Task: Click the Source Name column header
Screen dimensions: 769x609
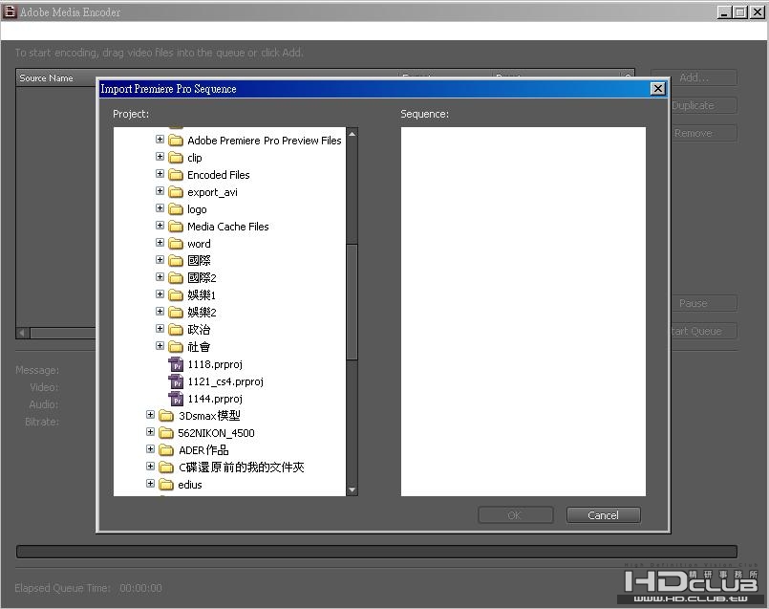Action: [x=46, y=78]
